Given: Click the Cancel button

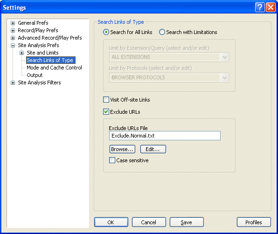Looking at the screenshot, I should (149, 222).
